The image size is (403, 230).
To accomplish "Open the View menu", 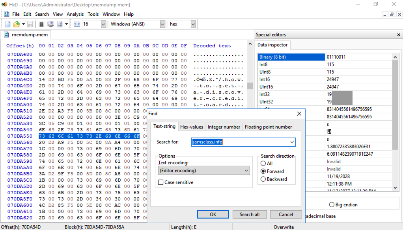I will tap(58, 14).
